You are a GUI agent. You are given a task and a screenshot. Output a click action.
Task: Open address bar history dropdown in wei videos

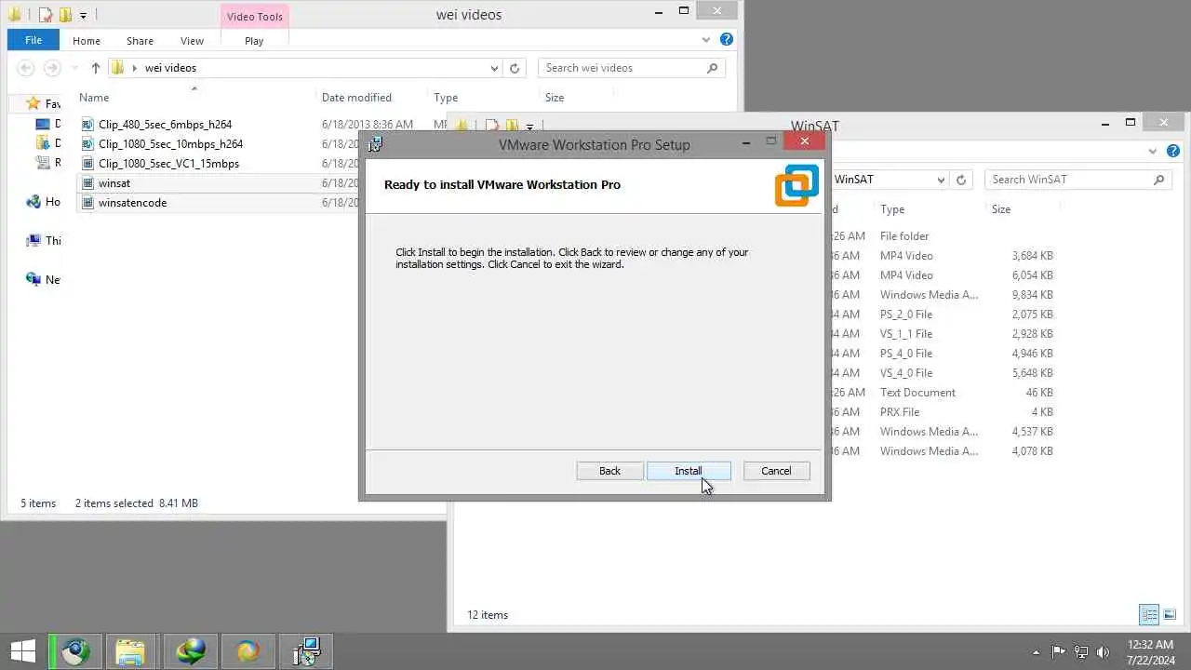point(494,68)
